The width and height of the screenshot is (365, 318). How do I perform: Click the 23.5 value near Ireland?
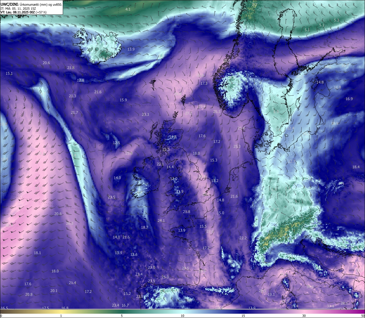[111, 197]
